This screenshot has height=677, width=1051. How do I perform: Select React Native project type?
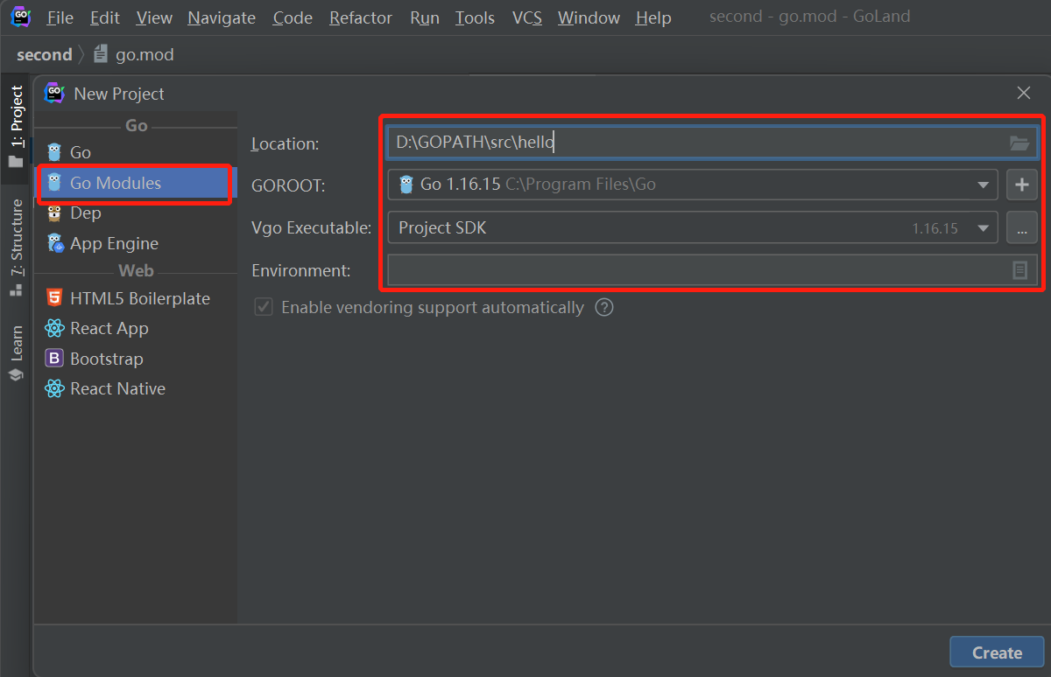pyautogui.click(x=136, y=388)
